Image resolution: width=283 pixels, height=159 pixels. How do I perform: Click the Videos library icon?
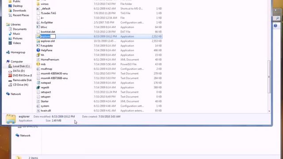(x=10, y=43)
